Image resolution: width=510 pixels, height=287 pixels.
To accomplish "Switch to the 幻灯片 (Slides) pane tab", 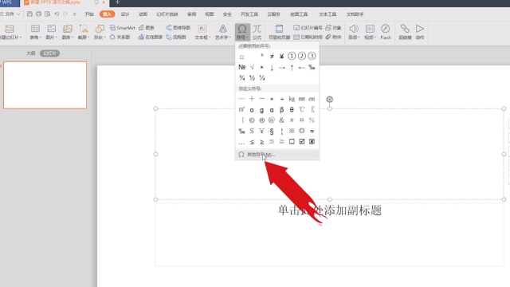I will pyautogui.click(x=49, y=53).
